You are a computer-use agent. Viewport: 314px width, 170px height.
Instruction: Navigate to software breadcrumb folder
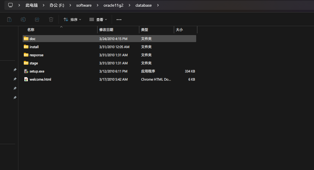click(x=84, y=5)
